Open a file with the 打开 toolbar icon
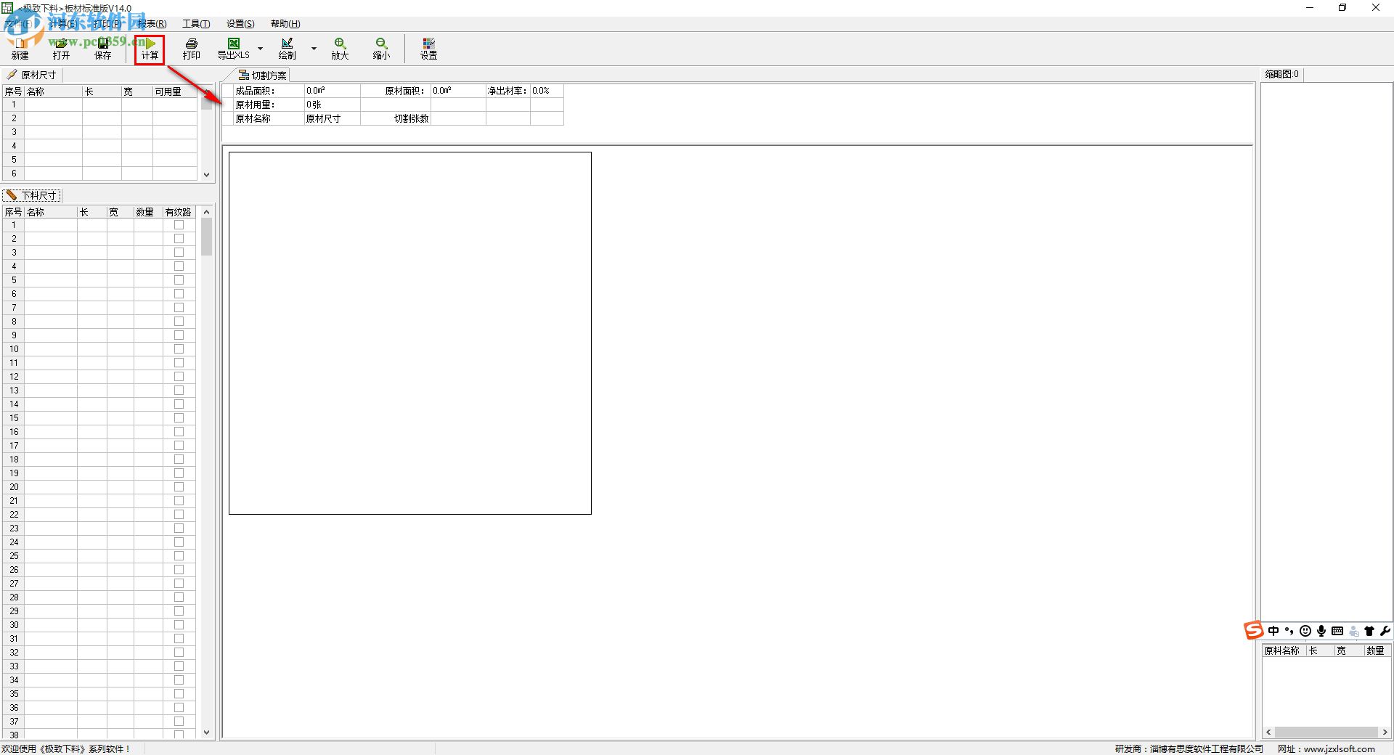Screen dimensions: 1394x755 61,49
